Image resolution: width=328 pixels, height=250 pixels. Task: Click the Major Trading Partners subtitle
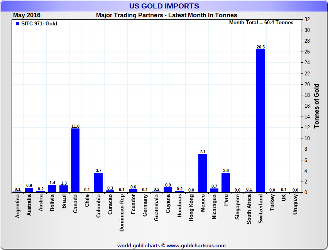pyautogui.click(x=166, y=15)
